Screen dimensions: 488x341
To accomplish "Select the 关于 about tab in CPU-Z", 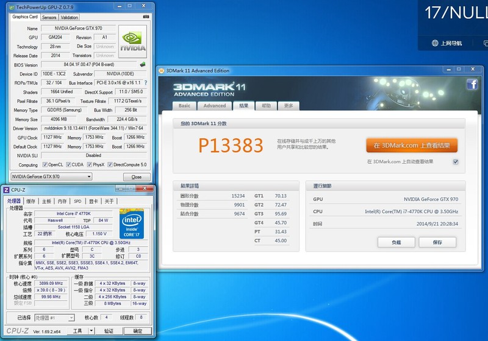I will point(109,201).
